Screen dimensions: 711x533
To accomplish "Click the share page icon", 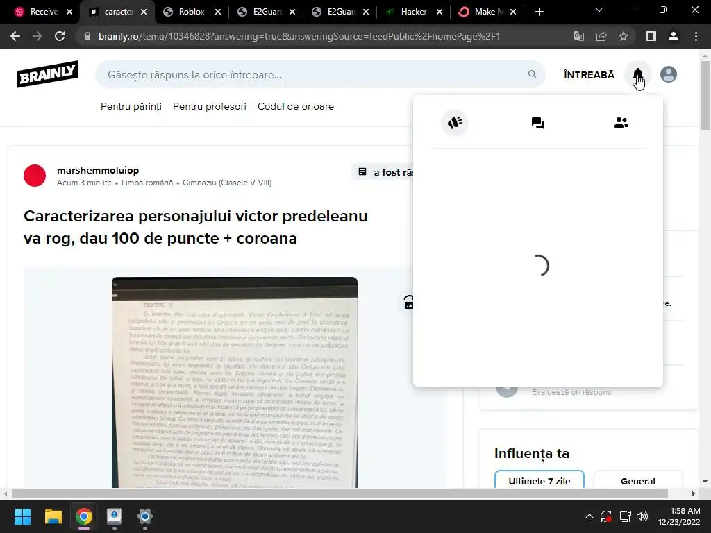I will point(601,36).
